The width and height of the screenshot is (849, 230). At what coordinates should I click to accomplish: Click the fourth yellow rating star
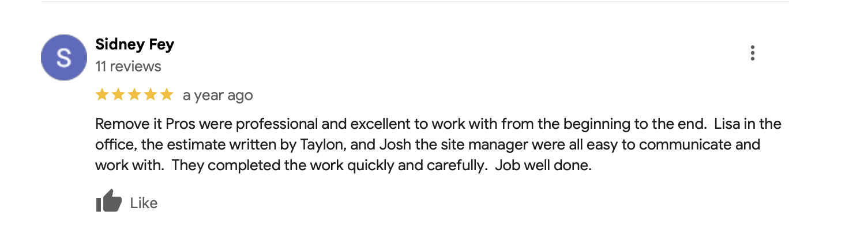point(151,94)
